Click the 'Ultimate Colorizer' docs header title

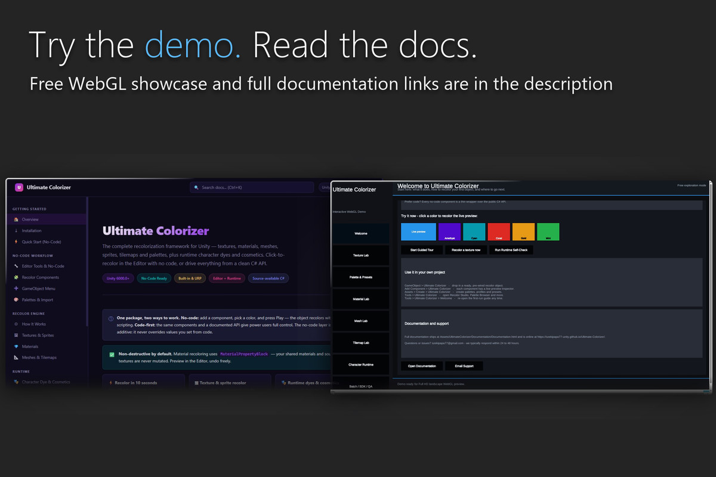click(x=49, y=187)
